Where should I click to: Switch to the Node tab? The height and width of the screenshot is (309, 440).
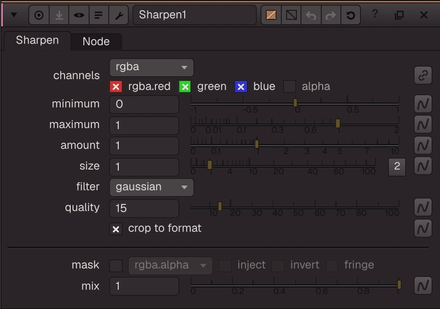(x=96, y=41)
